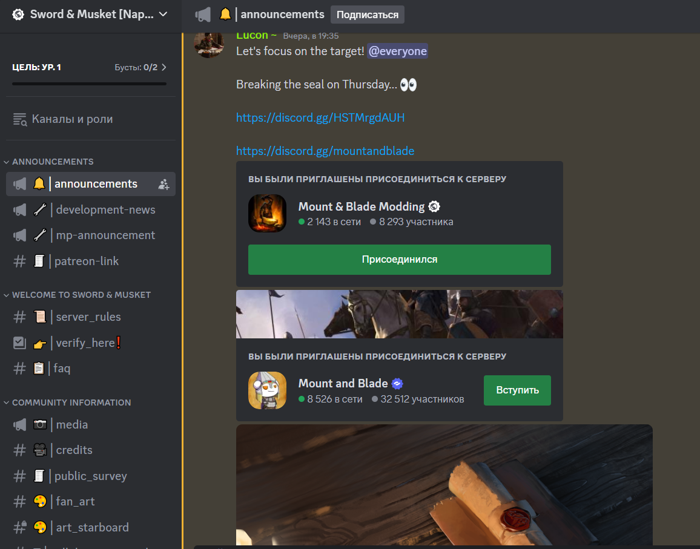Click the camera emoji beside media
The image size is (700, 549).
pyautogui.click(x=40, y=424)
